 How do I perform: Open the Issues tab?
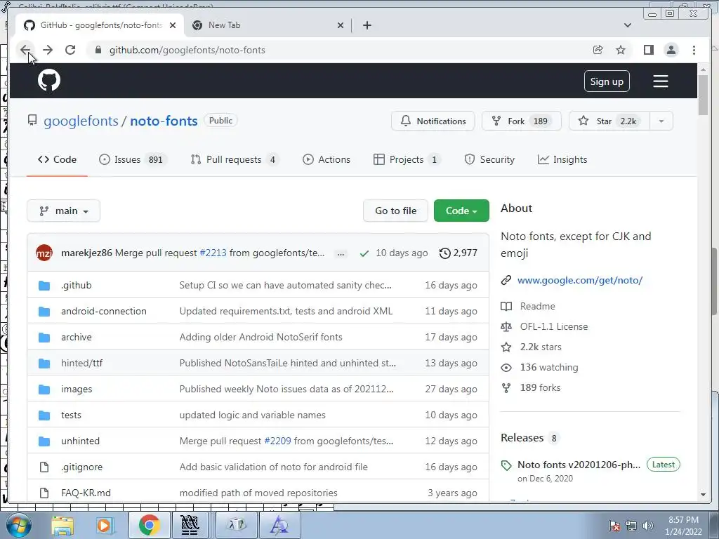[x=131, y=159]
